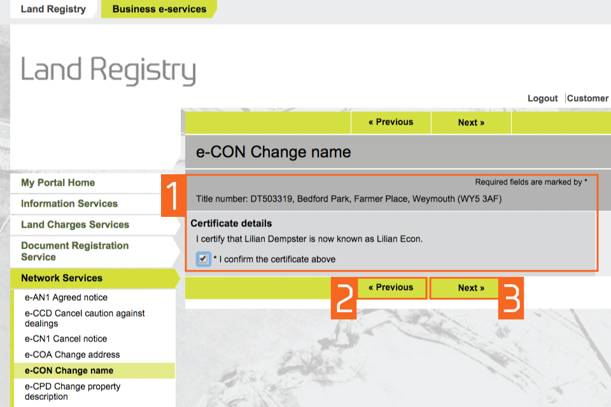Click the top Next » button

click(471, 122)
